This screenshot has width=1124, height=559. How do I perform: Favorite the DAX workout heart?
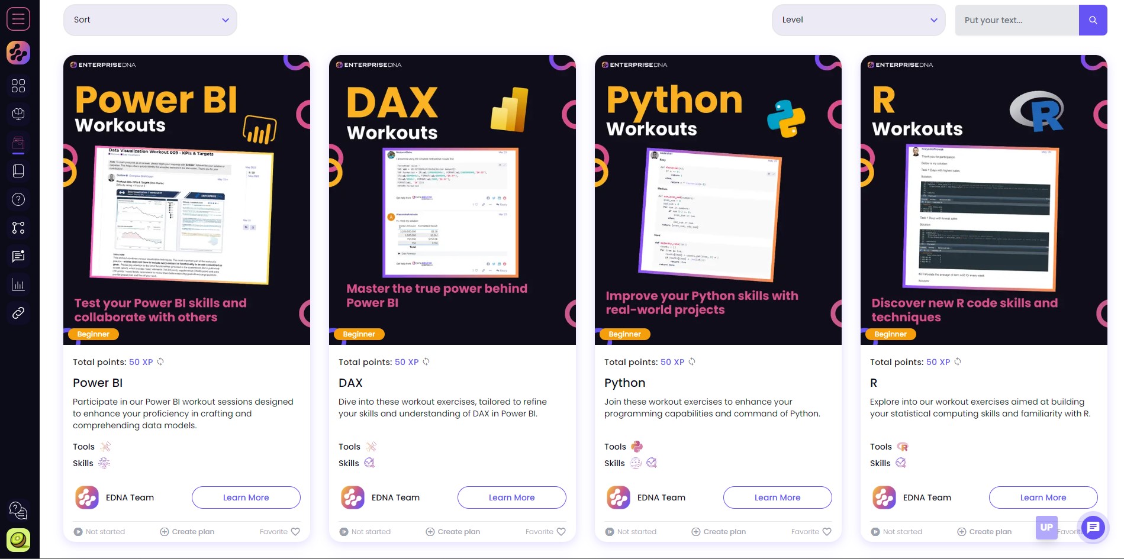[546, 532]
